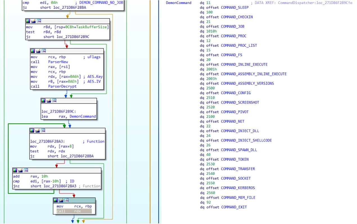Click offset COMMAND_ASSEMBLY_INLINE_EXECUTE entry

(x=243, y=74)
